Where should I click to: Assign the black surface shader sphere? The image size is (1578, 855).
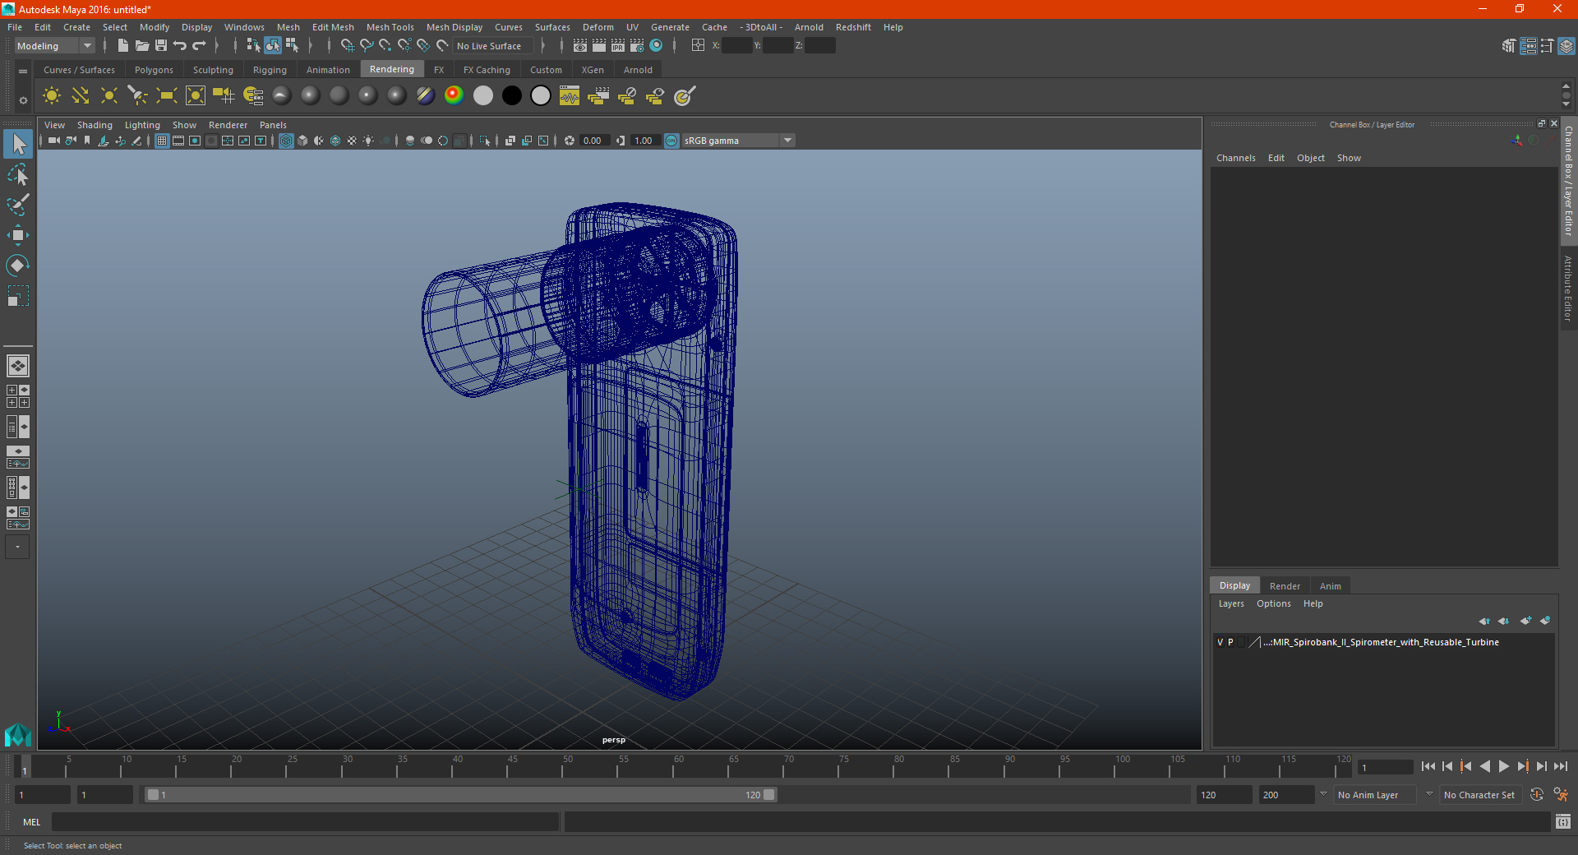click(x=511, y=95)
